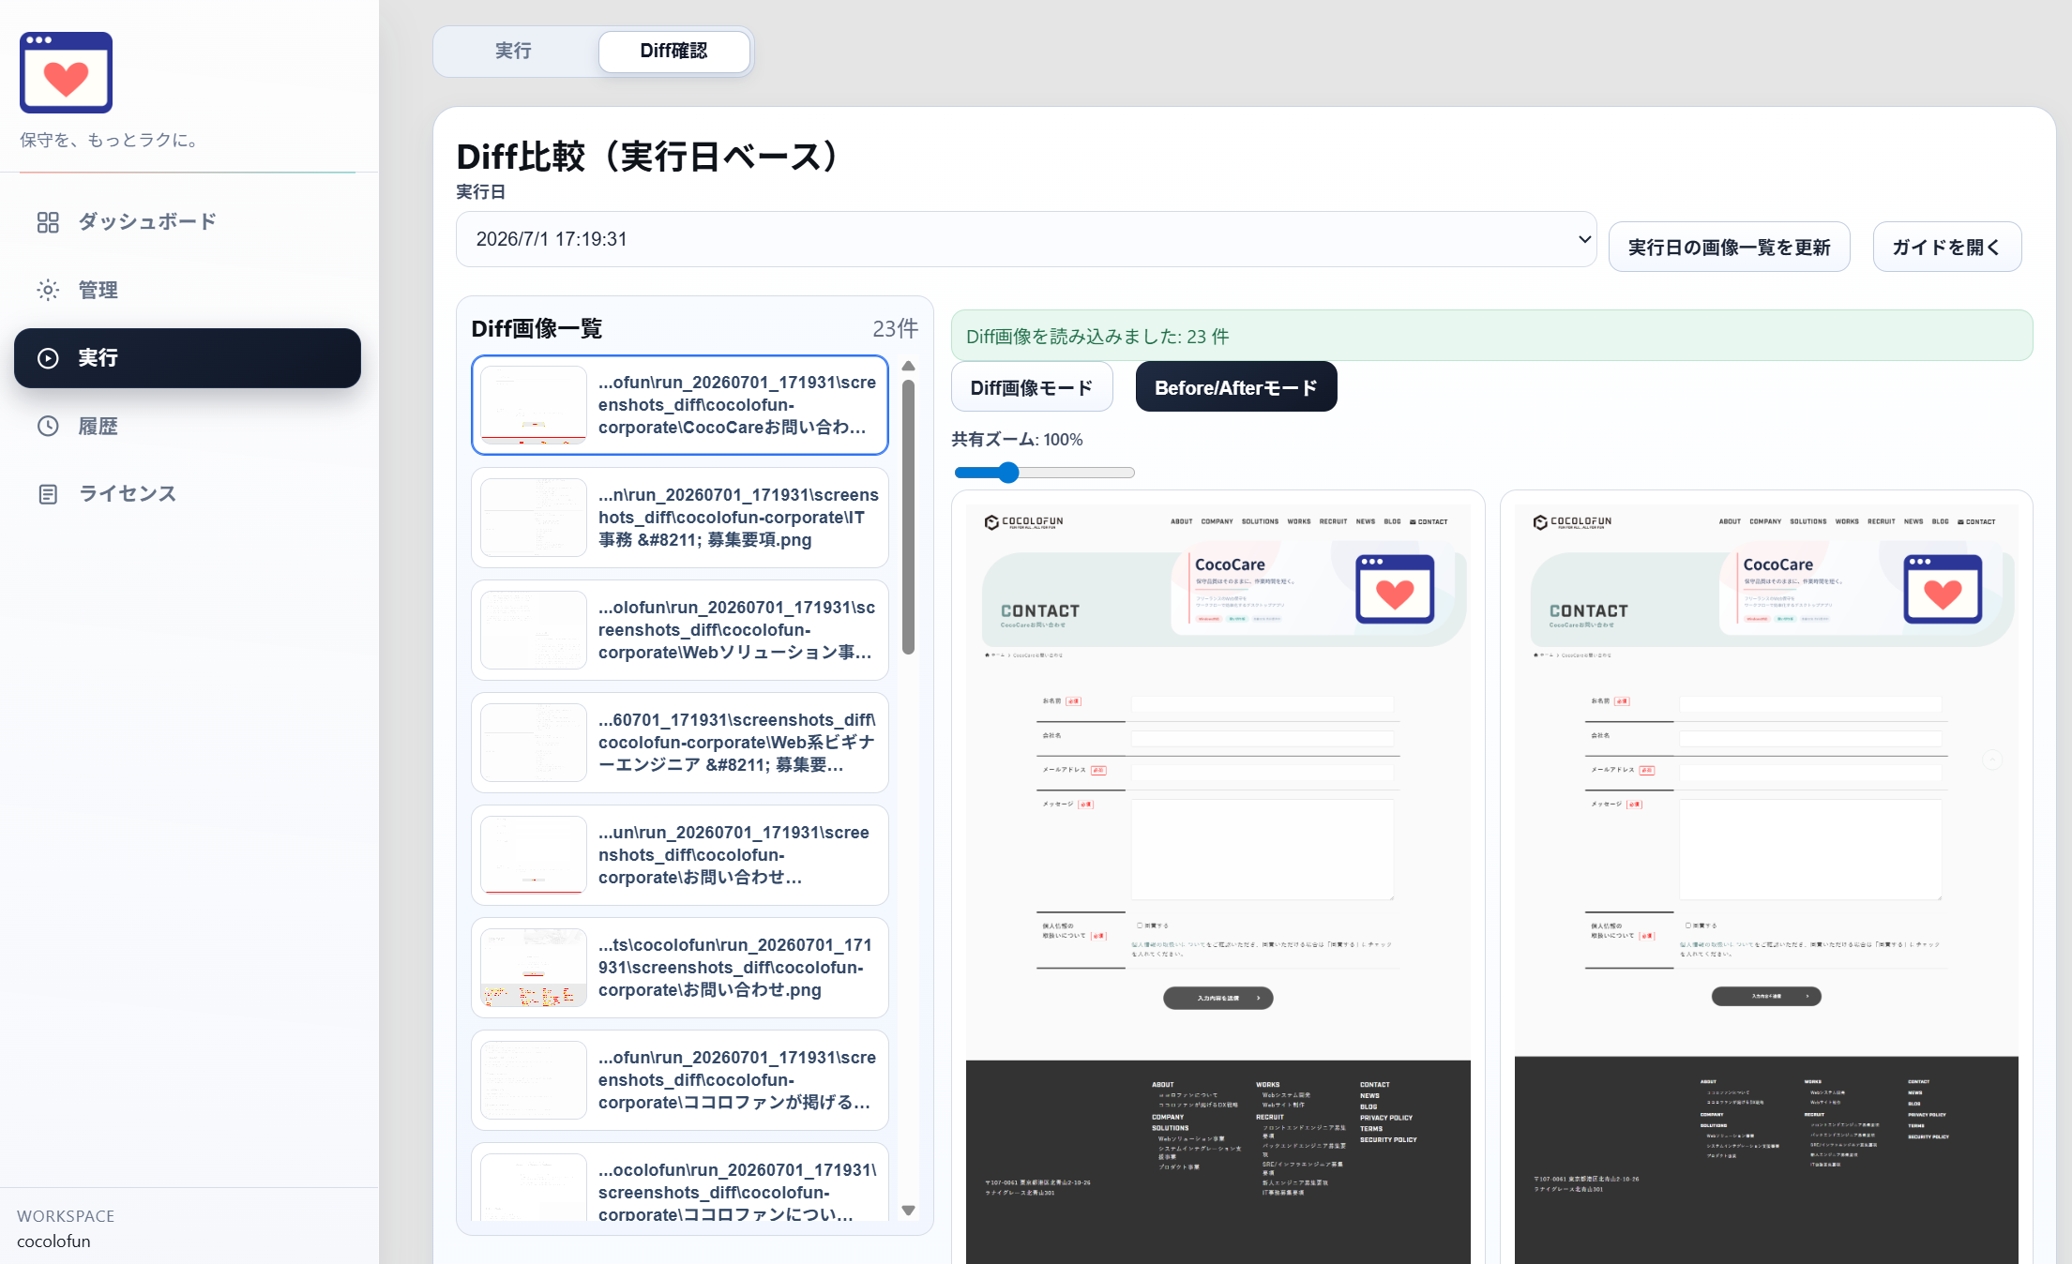
Task: Click the cocolofun workspace name
Action: [x=53, y=1241]
